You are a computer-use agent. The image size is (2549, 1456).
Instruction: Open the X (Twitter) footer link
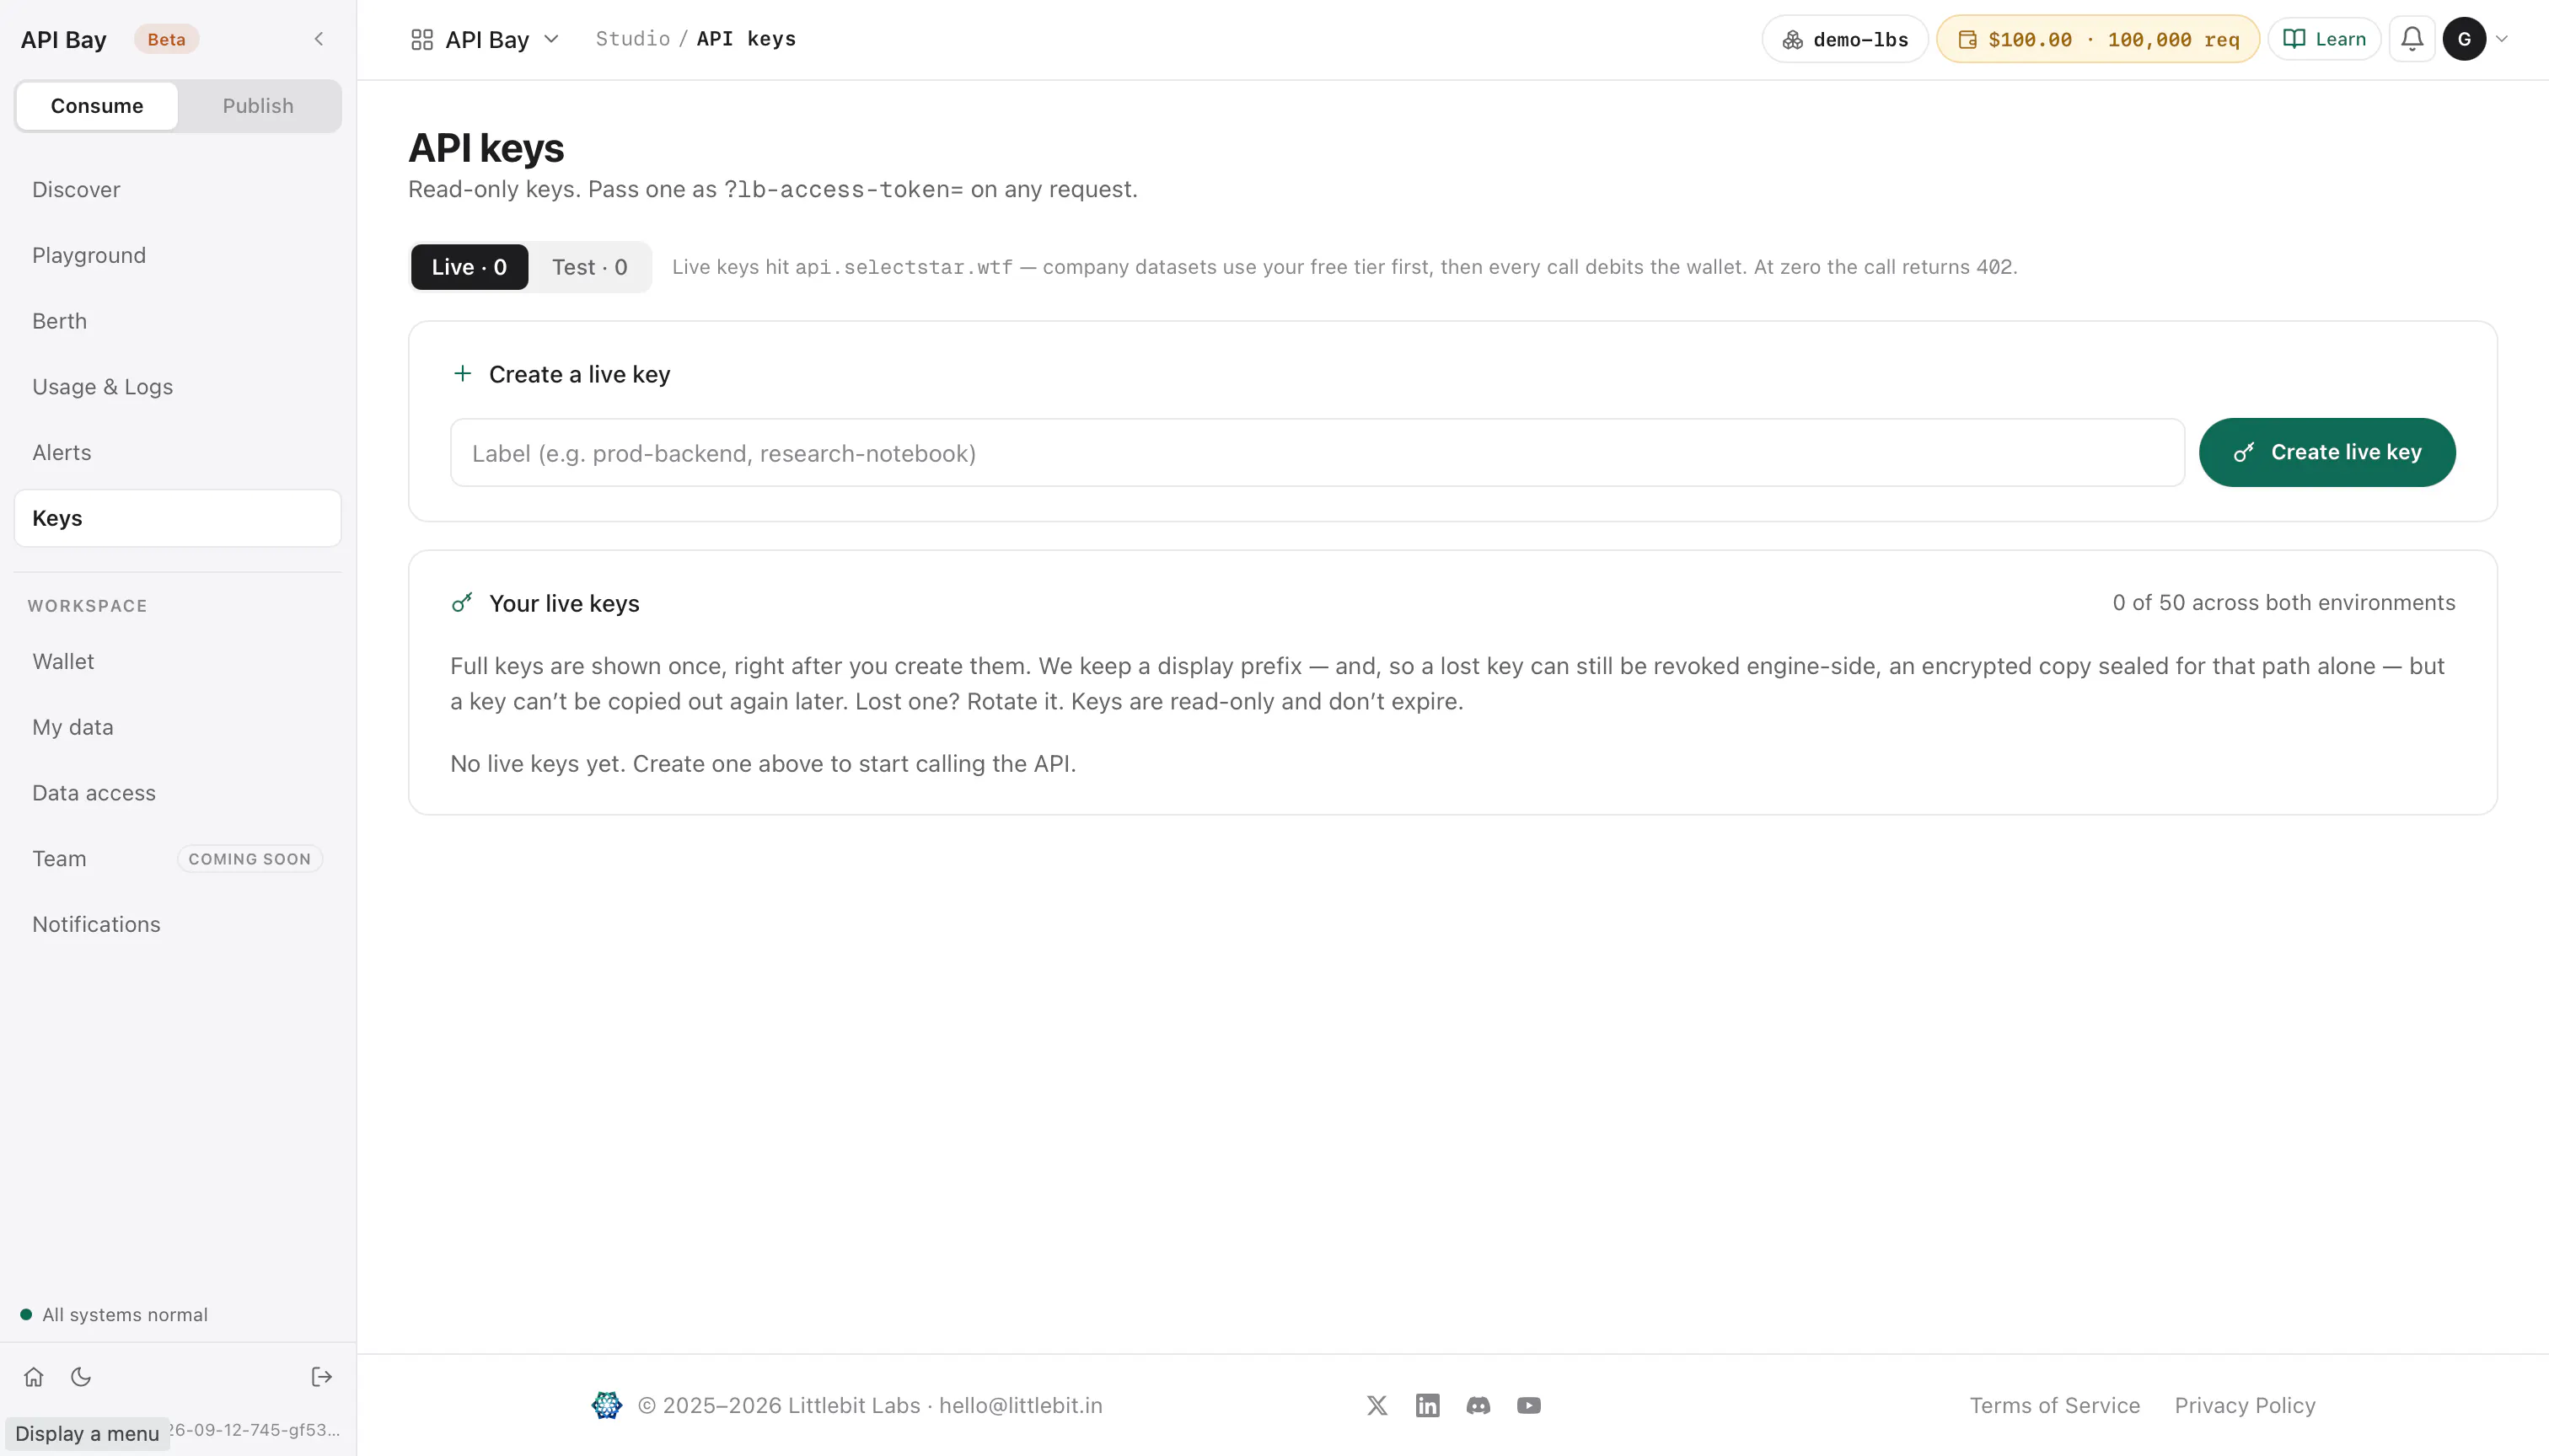point(1376,1405)
